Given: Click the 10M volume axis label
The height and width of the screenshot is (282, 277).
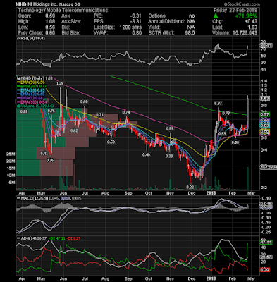Looking at the screenshot, I should click(11, 176).
